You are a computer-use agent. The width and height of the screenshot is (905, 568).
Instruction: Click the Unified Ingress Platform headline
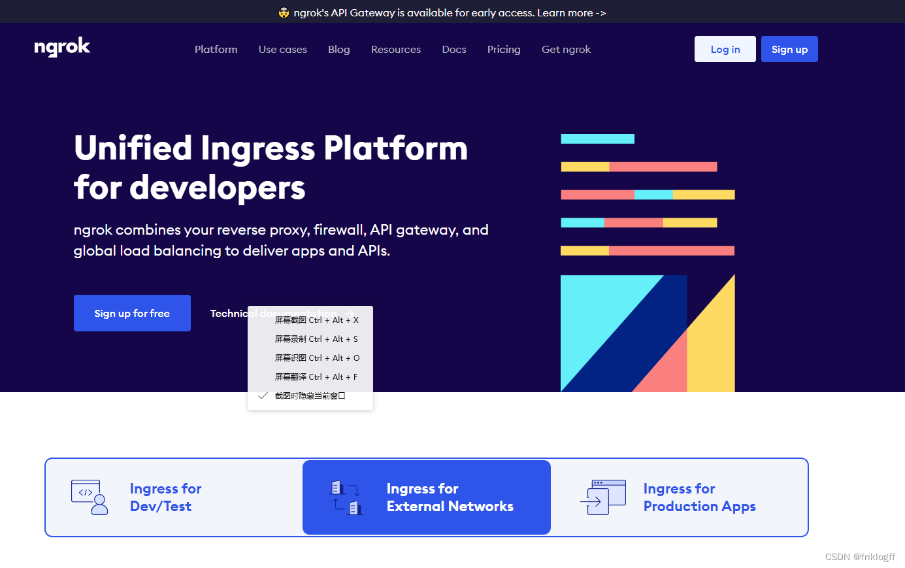click(271, 167)
